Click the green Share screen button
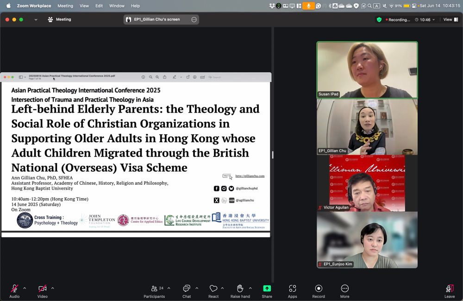 267,291
